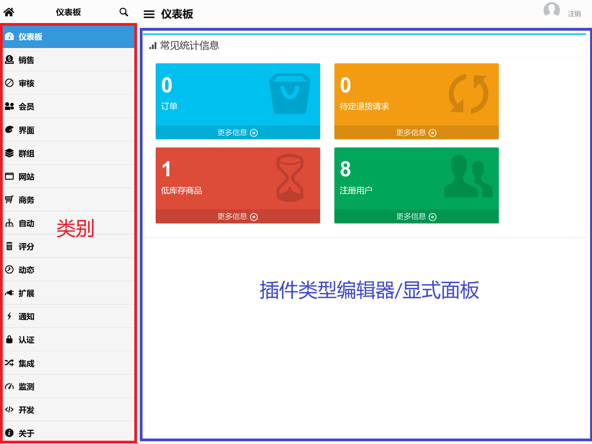Click the 开发 code brackets icon

click(x=9, y=409)
